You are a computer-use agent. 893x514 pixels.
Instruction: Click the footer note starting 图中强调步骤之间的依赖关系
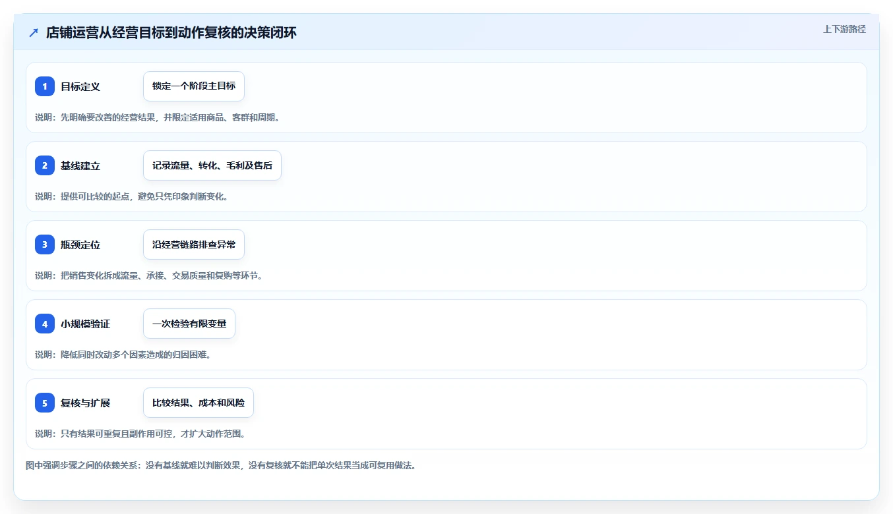(221, 465)
